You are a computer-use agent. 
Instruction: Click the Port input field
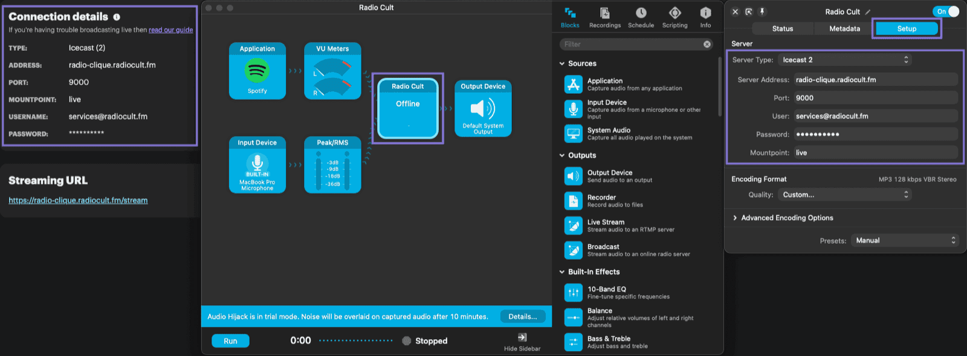coord(876,98)
